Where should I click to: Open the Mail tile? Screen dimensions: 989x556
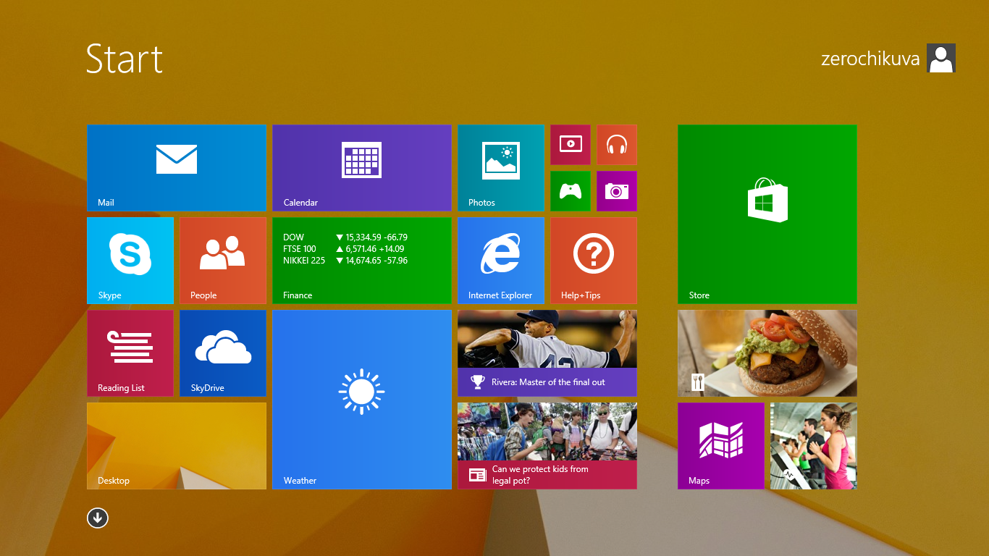pos(177,168)
